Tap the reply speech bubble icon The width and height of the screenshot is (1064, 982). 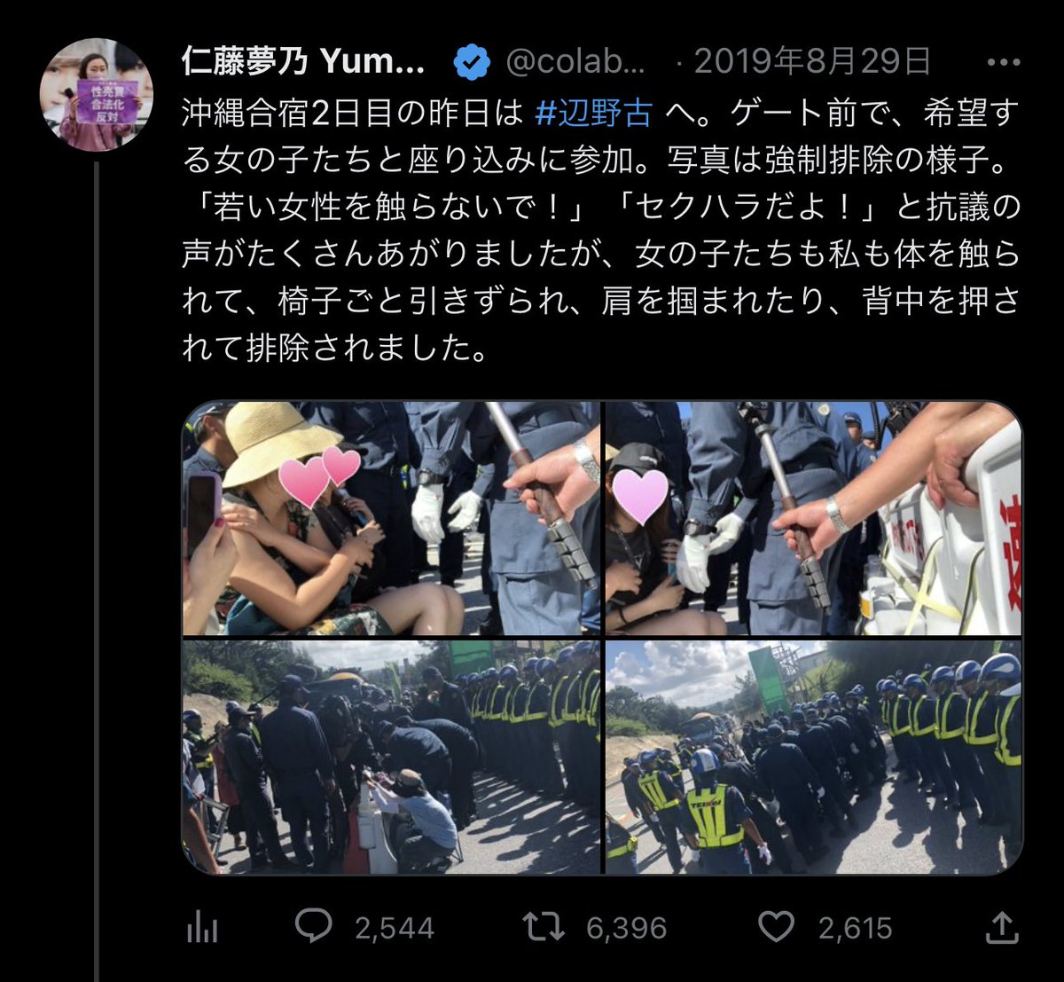[x=312, y=927]
